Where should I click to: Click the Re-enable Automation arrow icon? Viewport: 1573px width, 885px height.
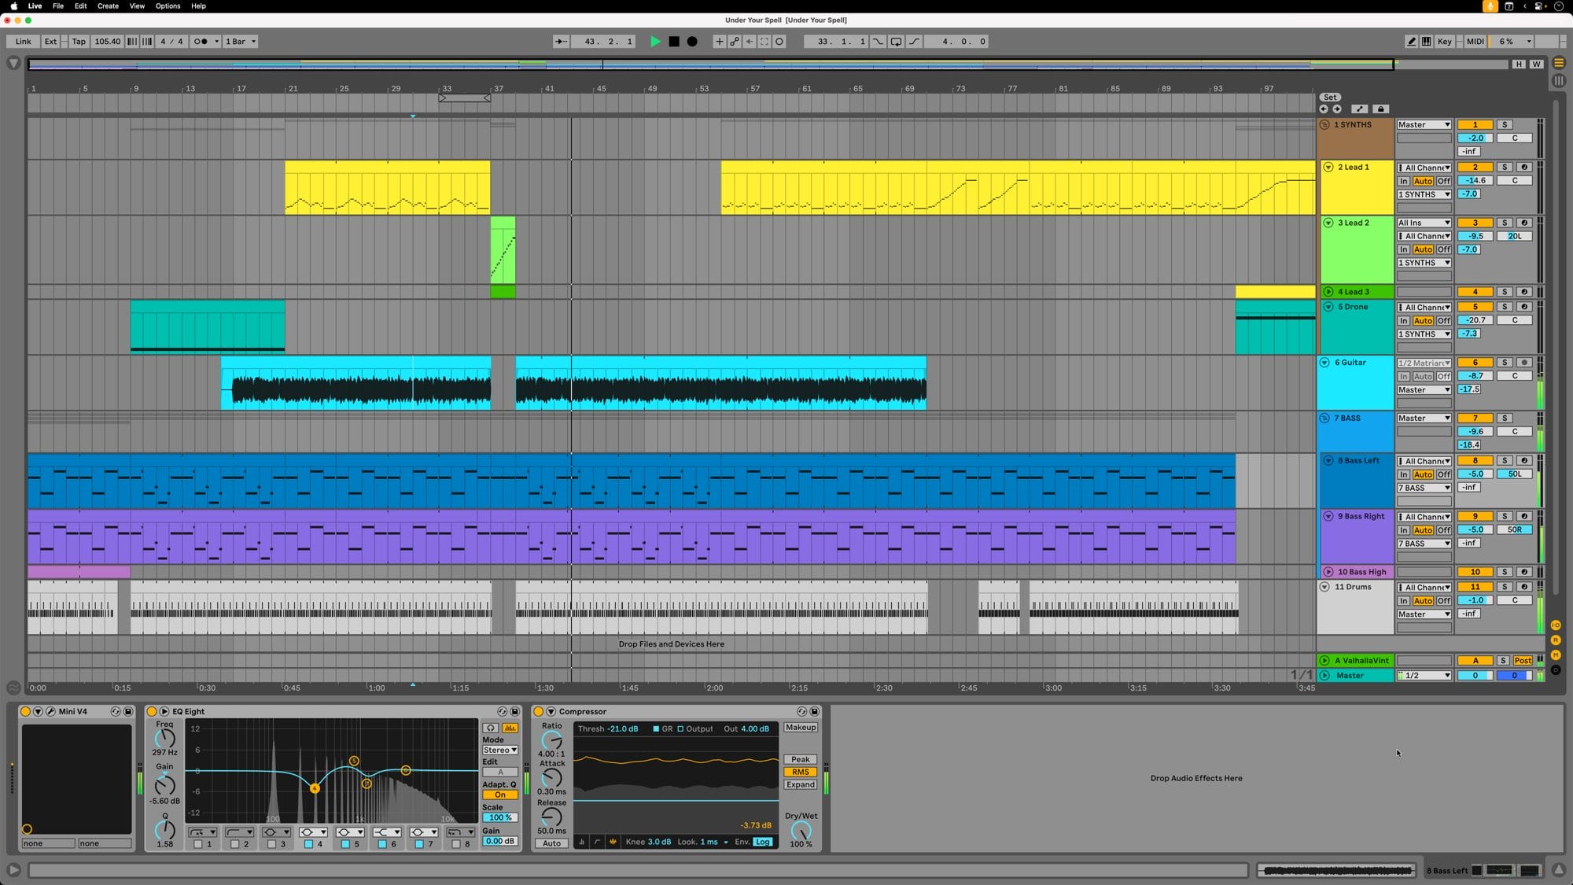coord(749,42)
